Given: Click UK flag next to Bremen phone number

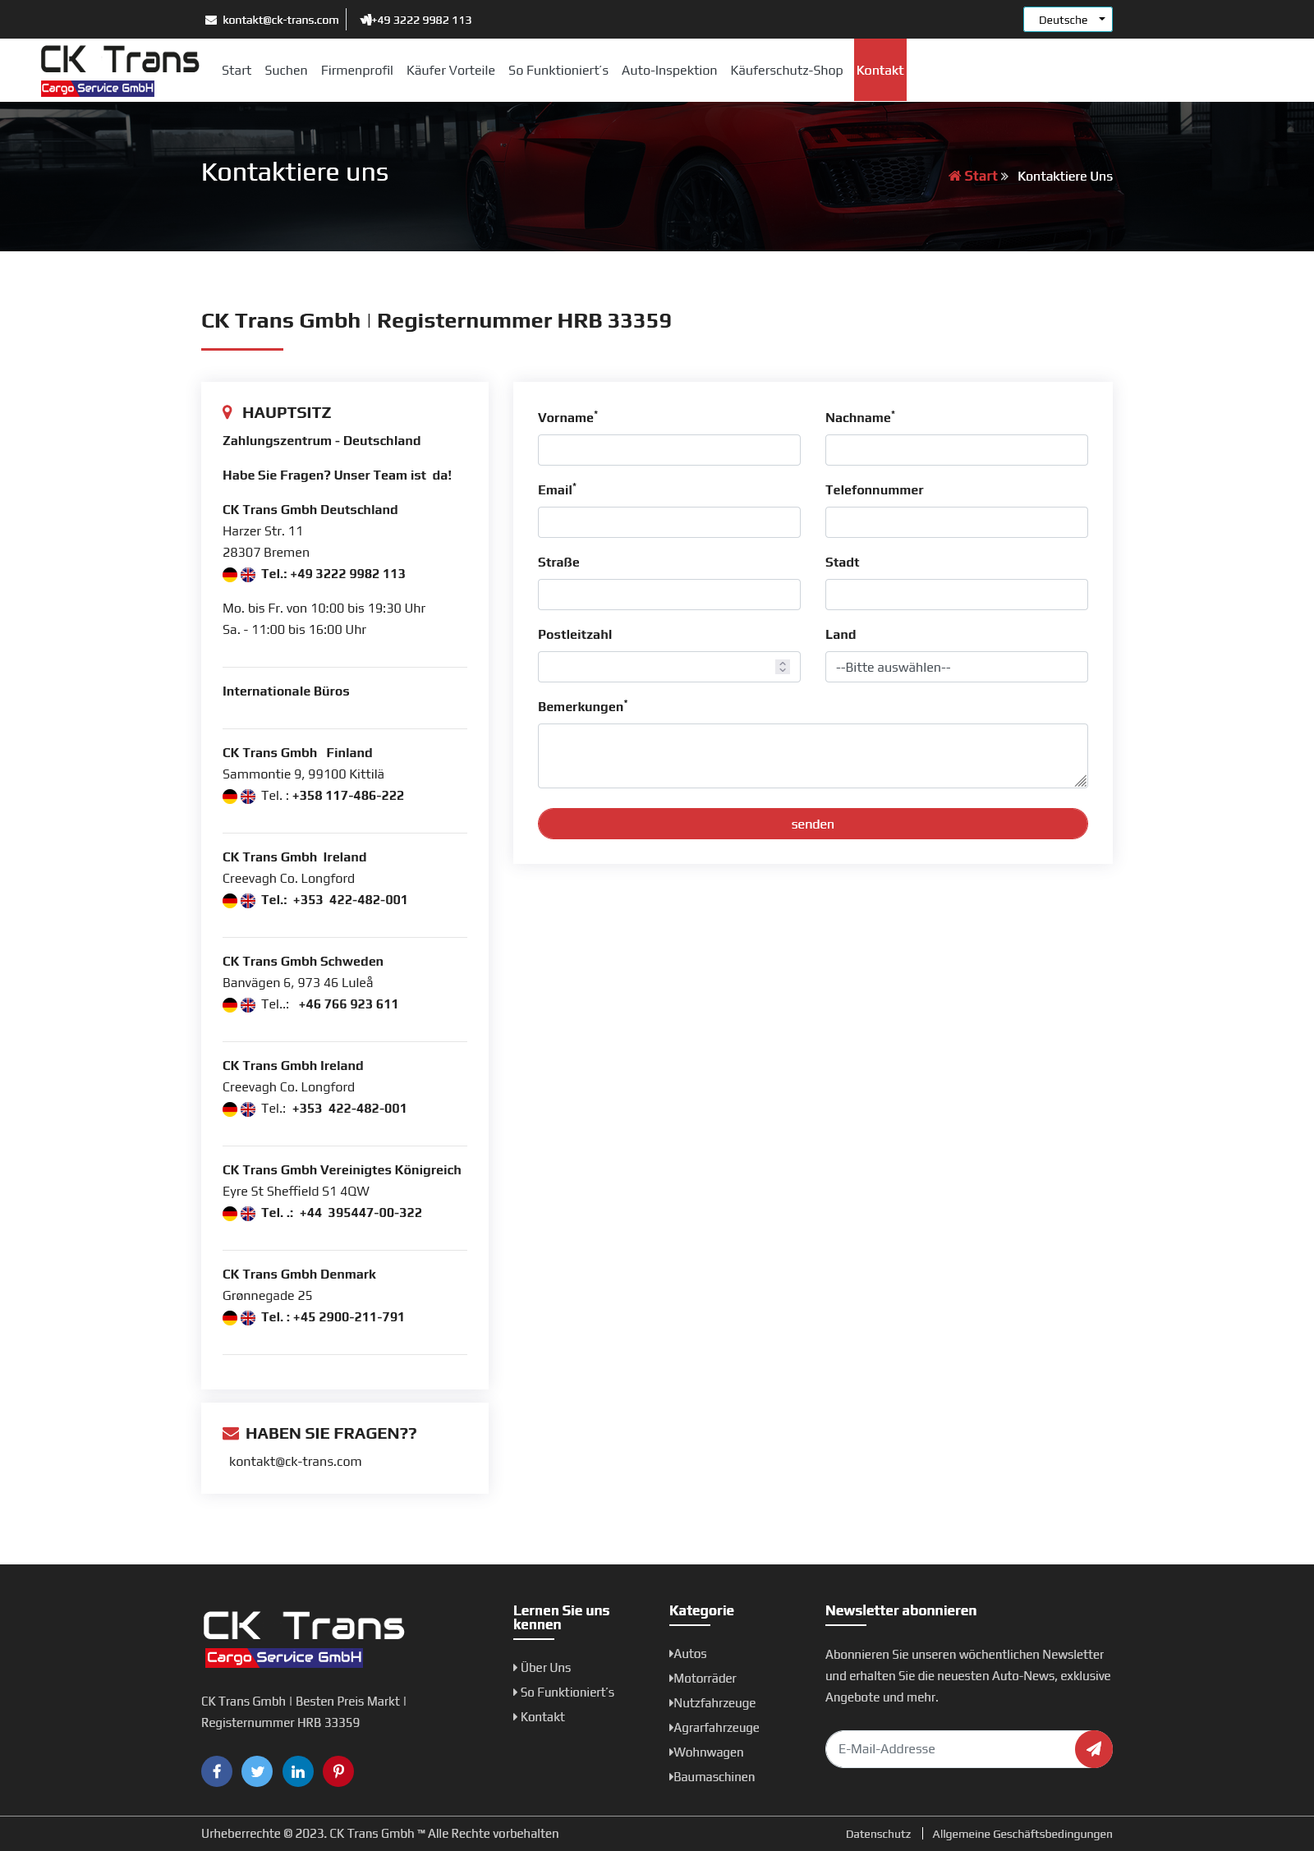Looking at the screenshot, I should [x=248, y=575].
